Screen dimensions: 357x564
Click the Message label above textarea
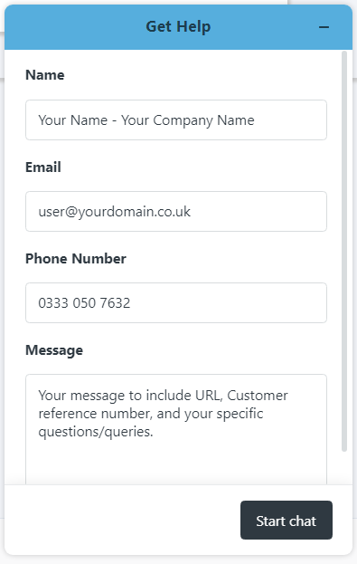tap(54, 350)
